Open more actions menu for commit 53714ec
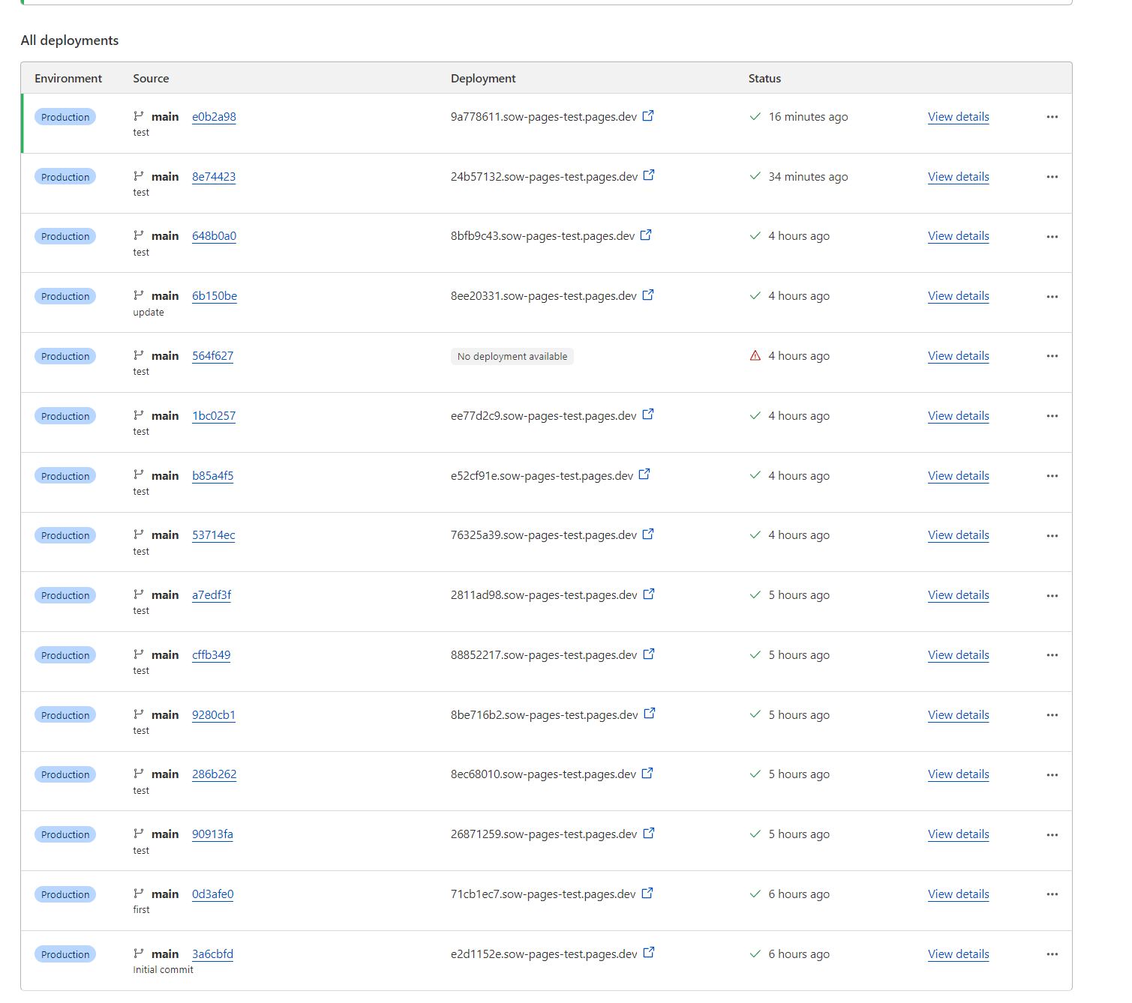The image size is (1132, 1003). click(x=1052, y=536)
